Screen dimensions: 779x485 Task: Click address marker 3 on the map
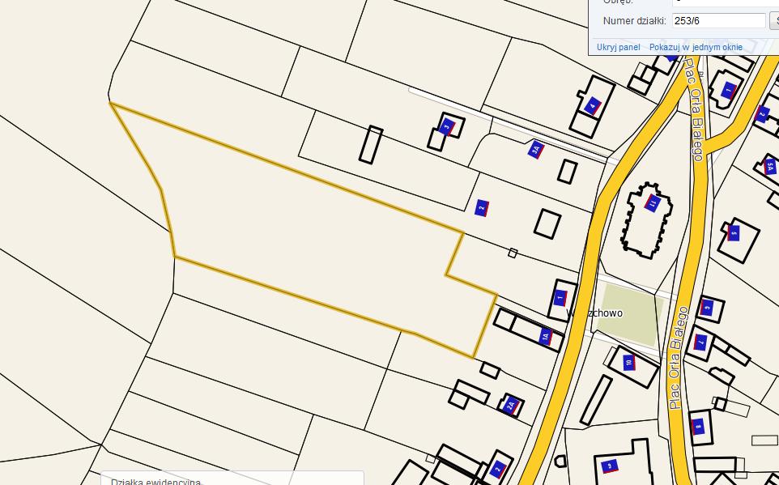tap(447, 126)
